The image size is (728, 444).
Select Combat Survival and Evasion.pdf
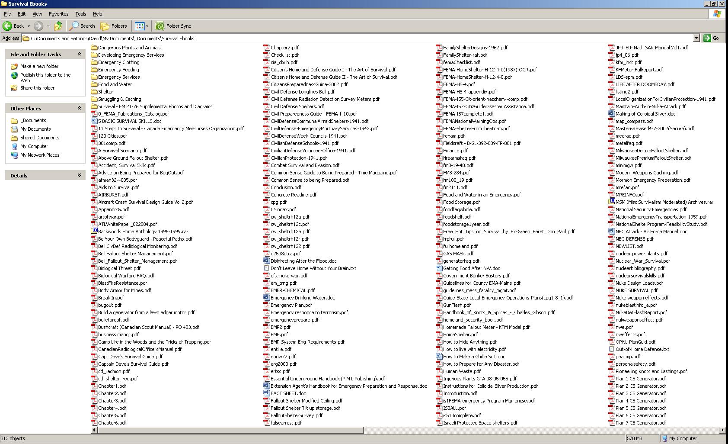305,165
